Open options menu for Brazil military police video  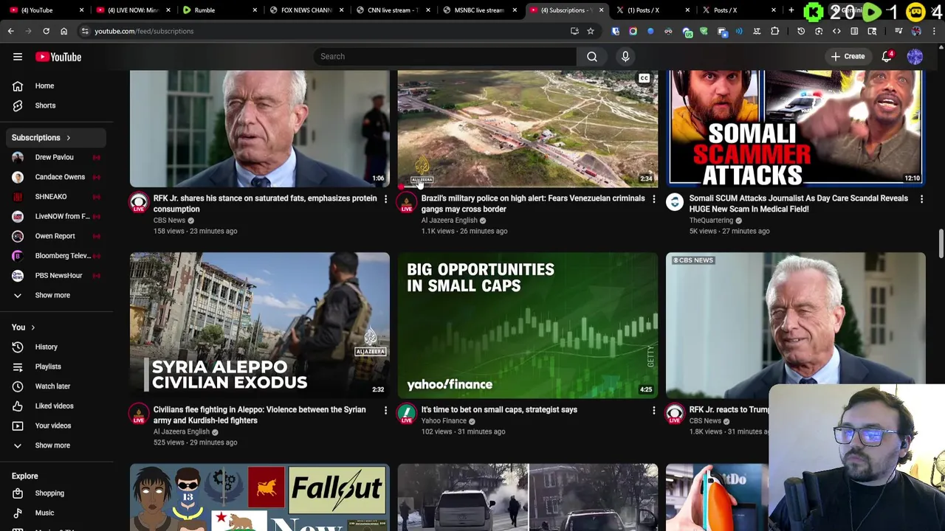point(653,198)
